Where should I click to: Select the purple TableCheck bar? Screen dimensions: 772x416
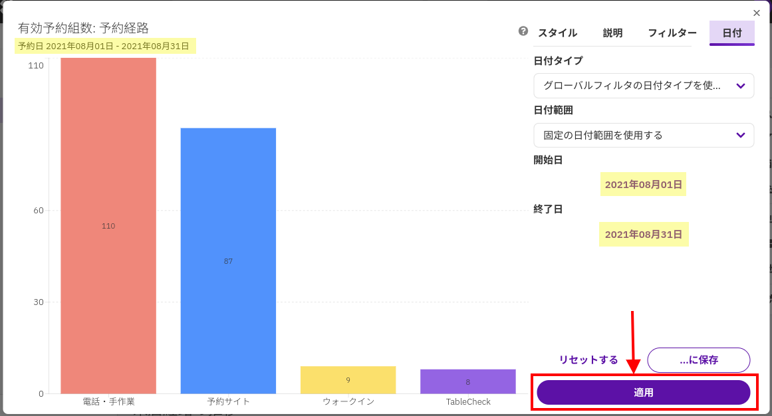tap(467, 381)
